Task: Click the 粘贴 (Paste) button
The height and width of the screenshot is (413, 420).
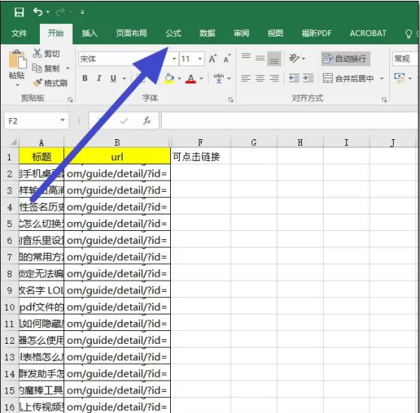Action: [17, 68]
